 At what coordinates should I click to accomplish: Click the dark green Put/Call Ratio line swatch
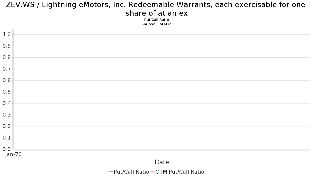(111, 172)
